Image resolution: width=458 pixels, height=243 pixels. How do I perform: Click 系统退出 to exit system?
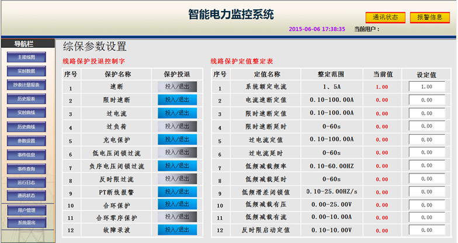26,223
